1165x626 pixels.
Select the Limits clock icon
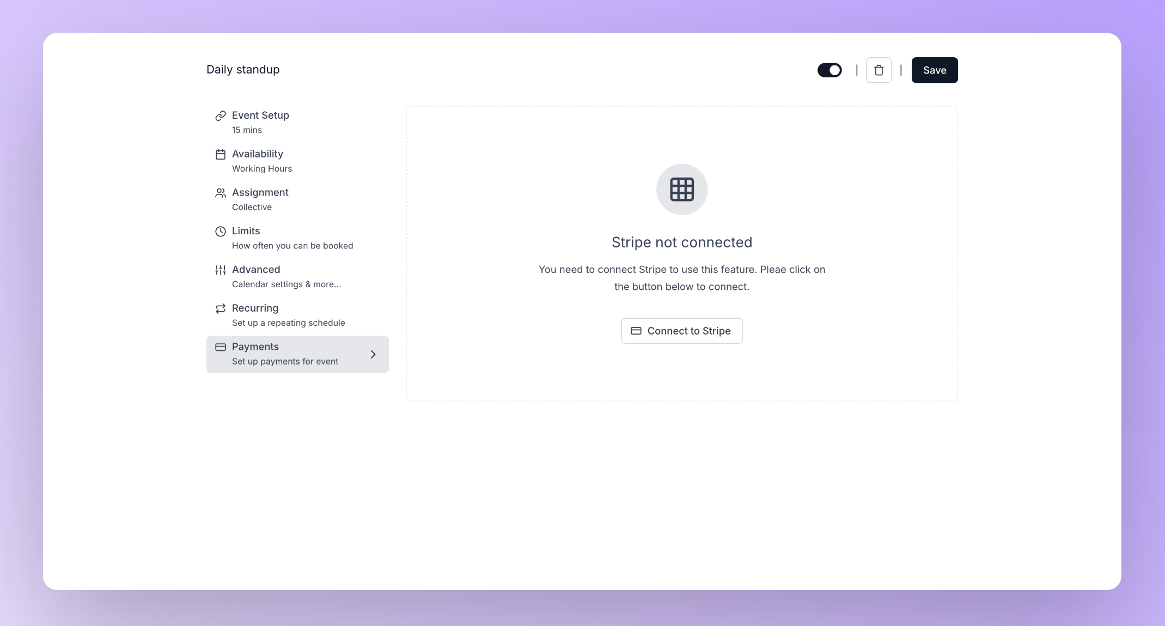pyautogui.click(x=220, y=231)
